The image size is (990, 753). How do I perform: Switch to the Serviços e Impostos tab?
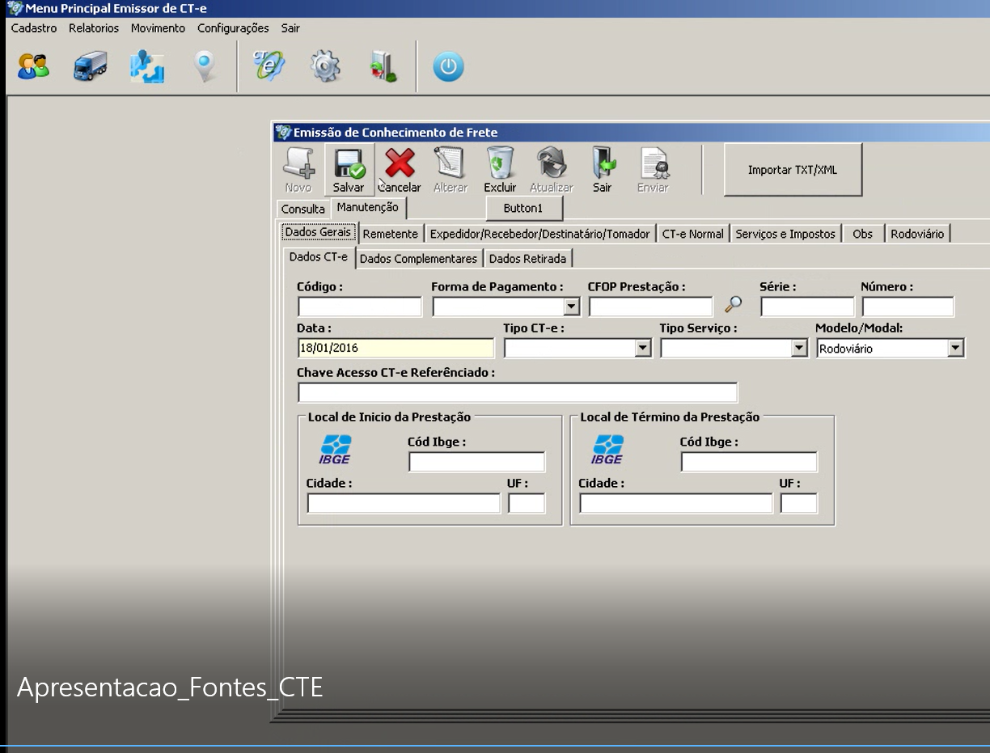pos(785,234)
